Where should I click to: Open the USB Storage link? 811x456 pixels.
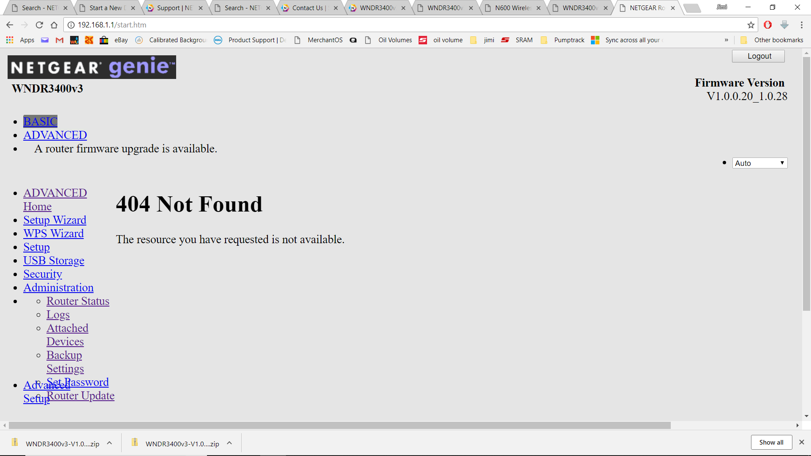[x=54, y=261]
